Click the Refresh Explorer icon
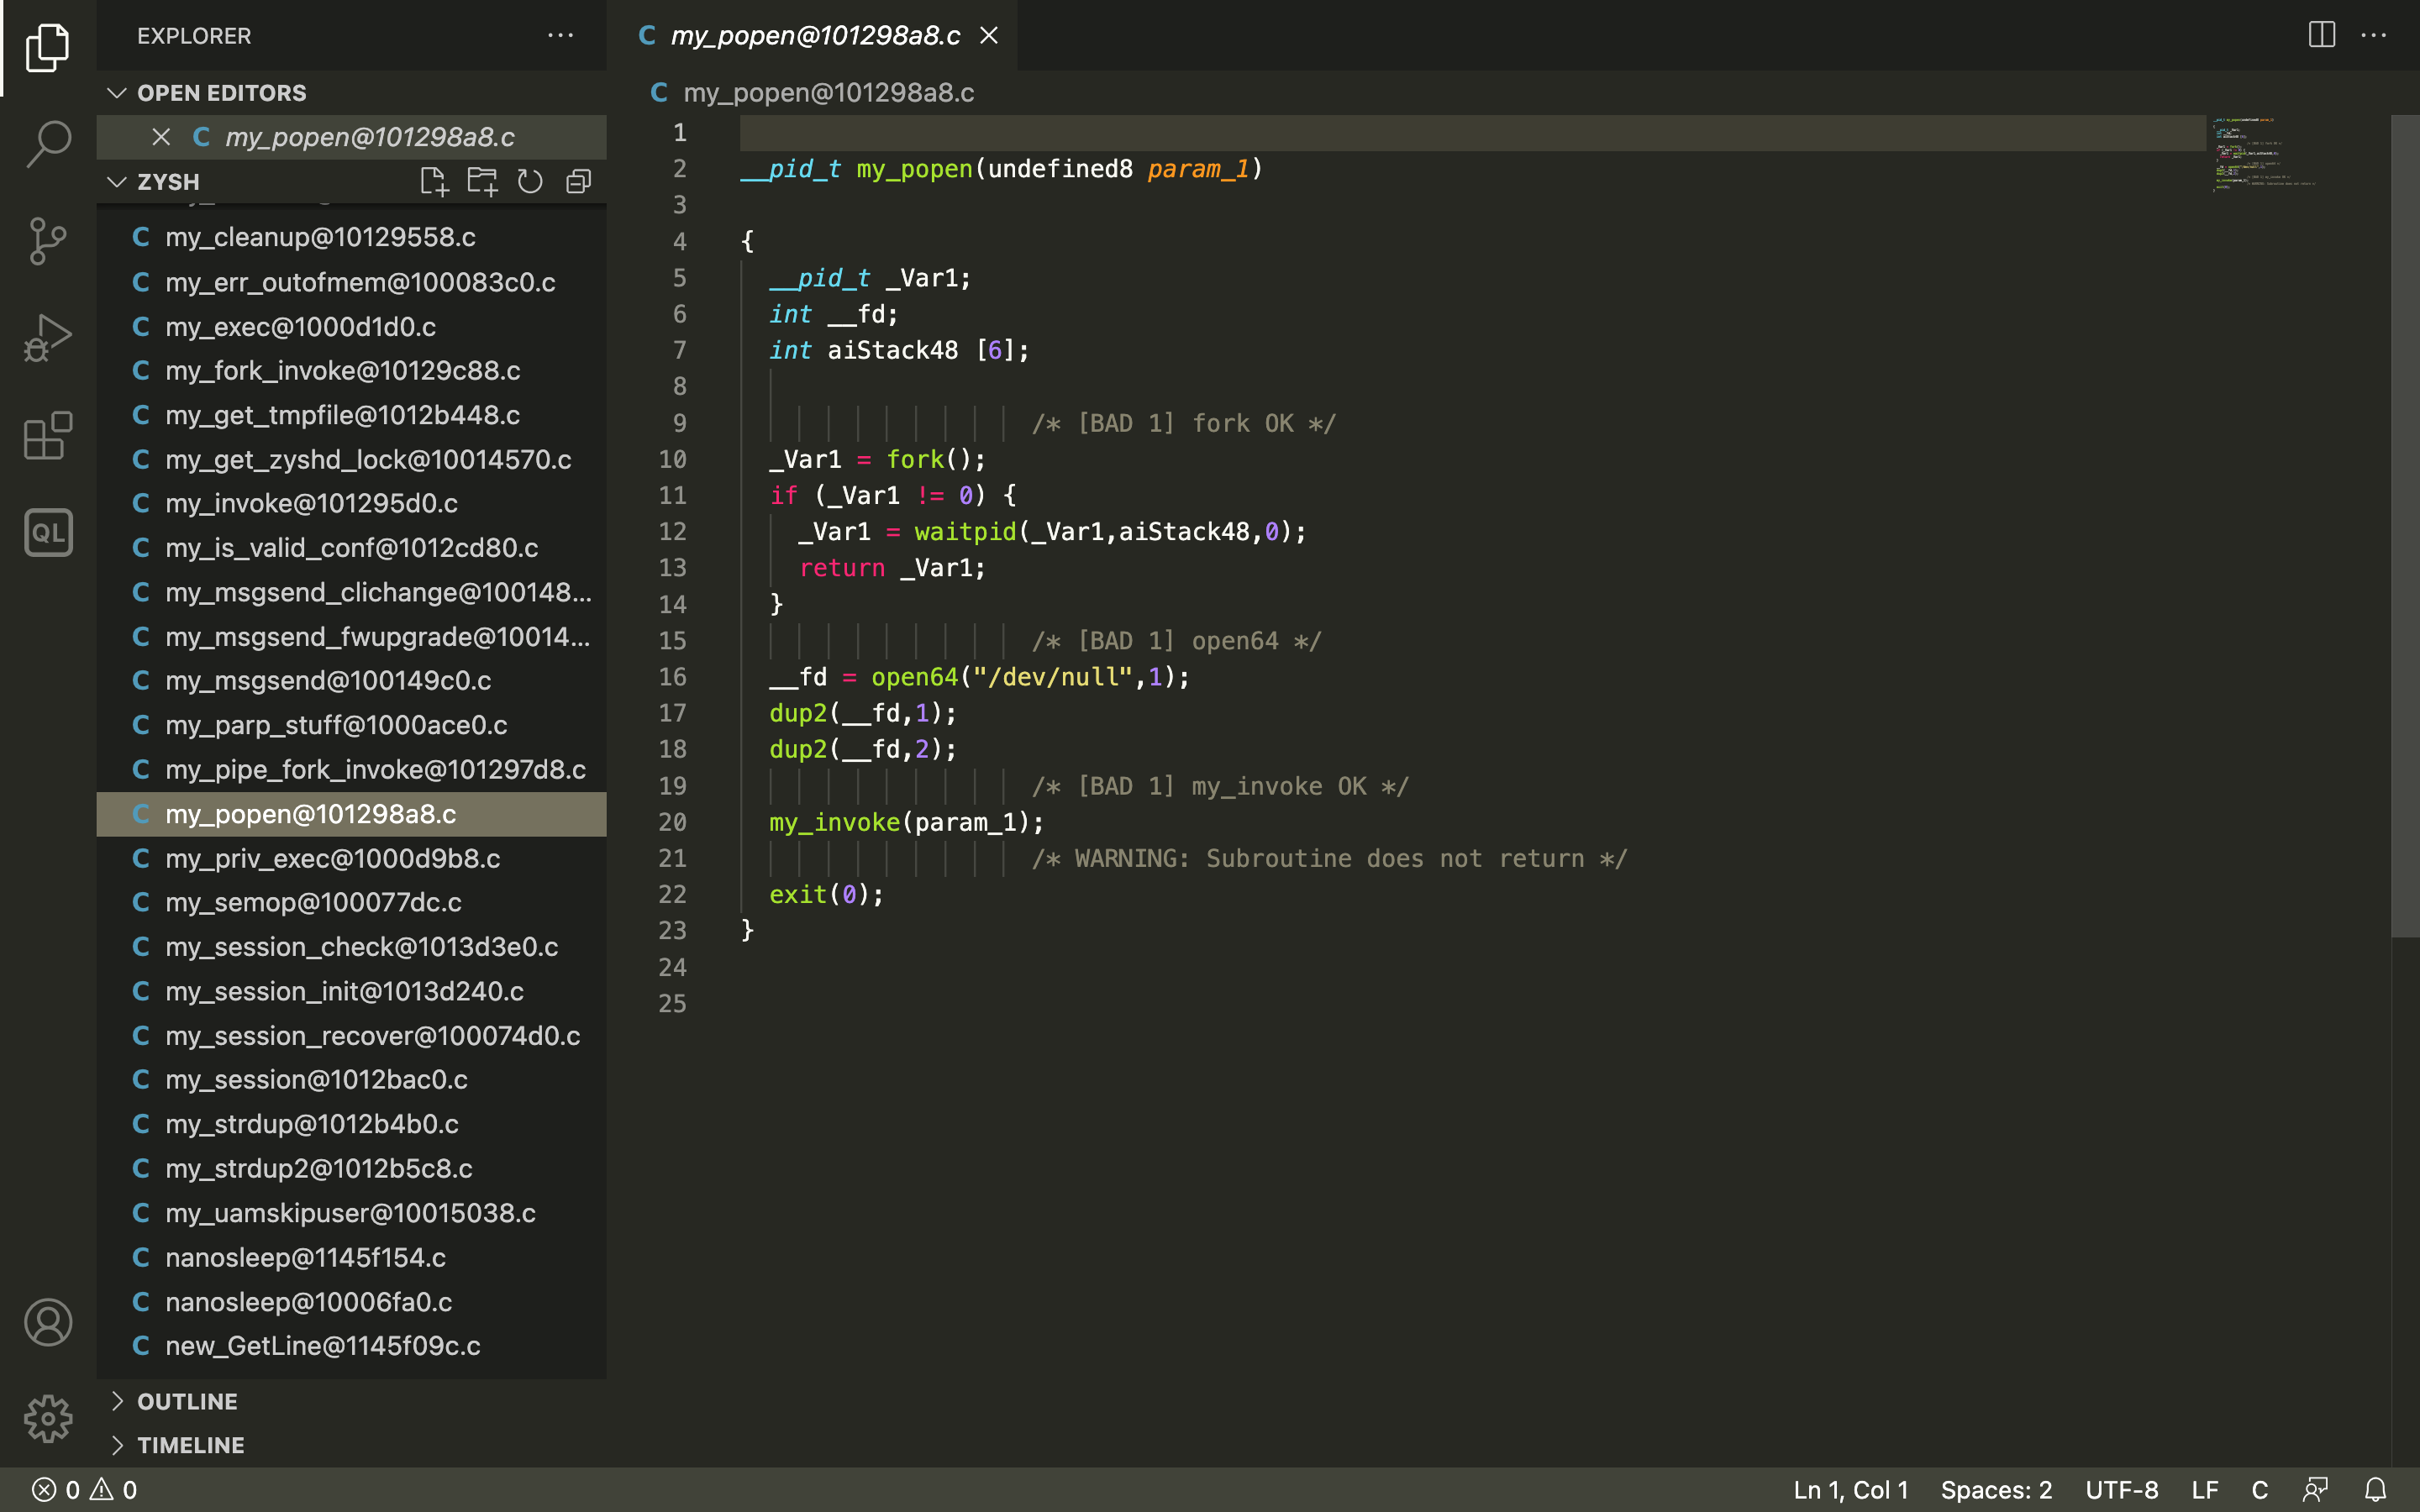 pos(530,182)
